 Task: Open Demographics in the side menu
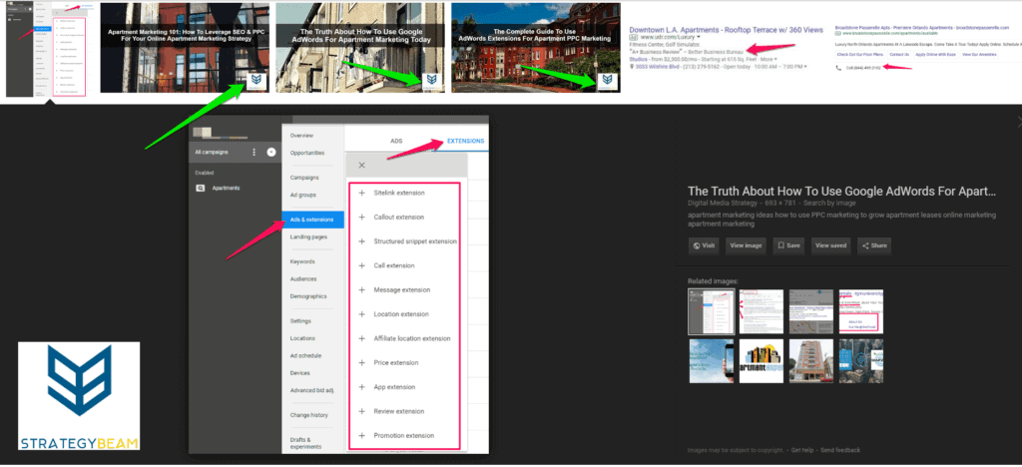(308, 296)
